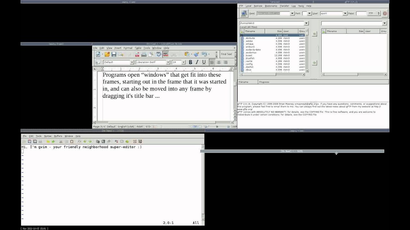This screenshot has height=230, width=410.
Task: Save the document with Writer's floppy icon
Action: 114,54
